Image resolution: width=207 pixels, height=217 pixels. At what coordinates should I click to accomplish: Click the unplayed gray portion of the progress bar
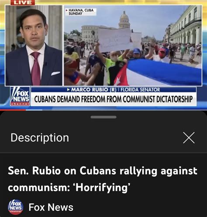tap(117, 110)
